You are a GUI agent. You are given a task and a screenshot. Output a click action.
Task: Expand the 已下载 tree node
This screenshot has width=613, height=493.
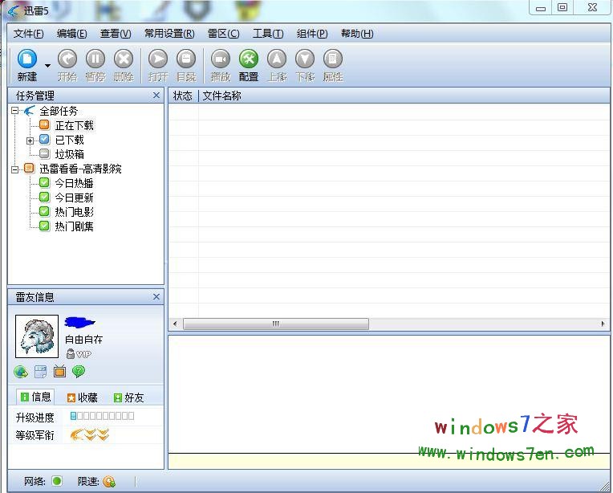[x=30, y=140]
